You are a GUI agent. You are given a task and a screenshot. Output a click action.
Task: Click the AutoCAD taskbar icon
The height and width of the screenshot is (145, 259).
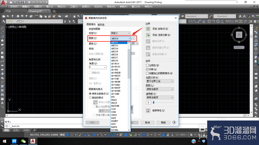point(33,141)
